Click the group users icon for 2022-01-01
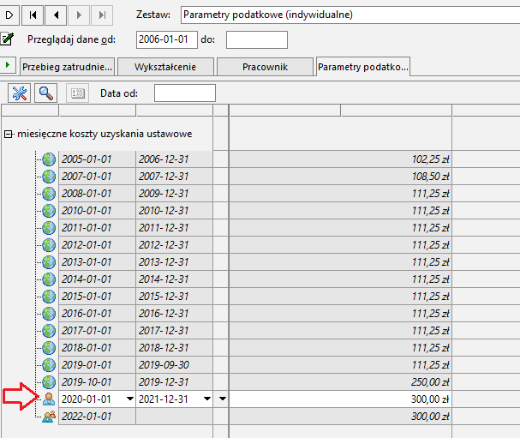Screen dimensions: 520x438 pos(49,416)
